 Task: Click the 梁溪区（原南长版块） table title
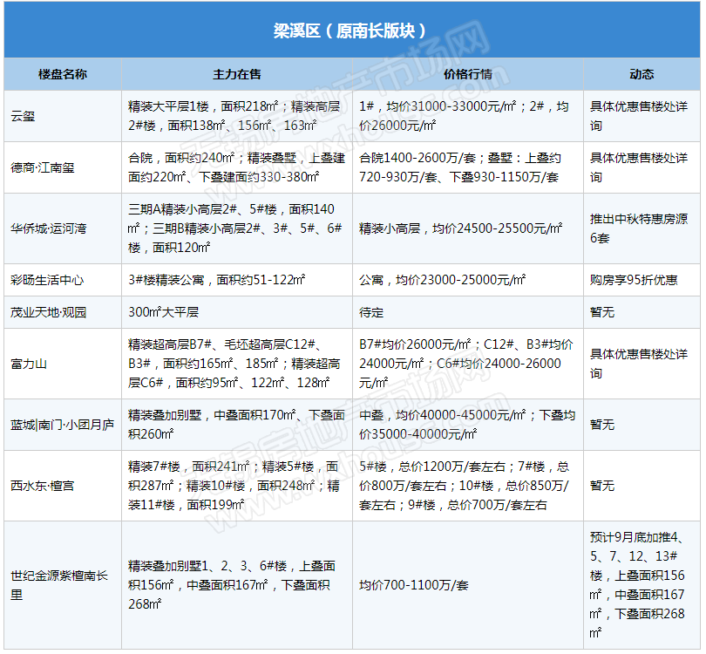(x=351, y=30)
